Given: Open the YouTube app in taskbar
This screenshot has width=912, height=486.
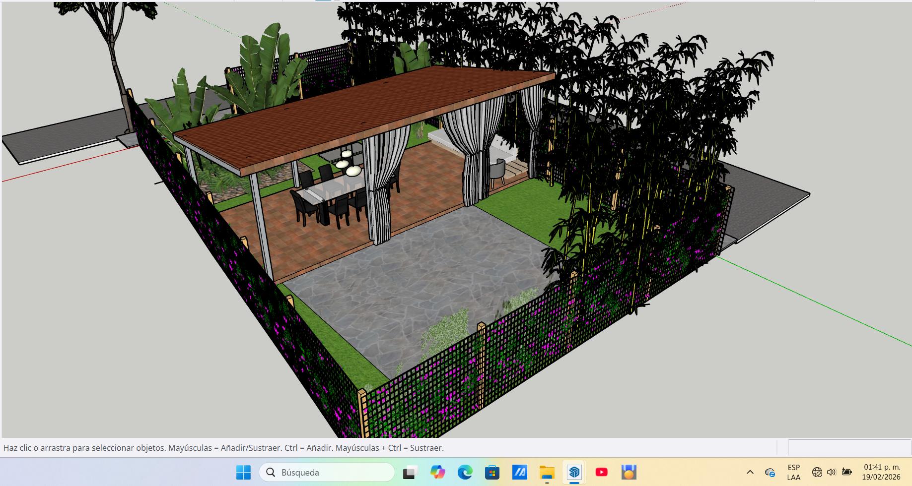Looking at the screenshot, I should (x=601, y=472).
